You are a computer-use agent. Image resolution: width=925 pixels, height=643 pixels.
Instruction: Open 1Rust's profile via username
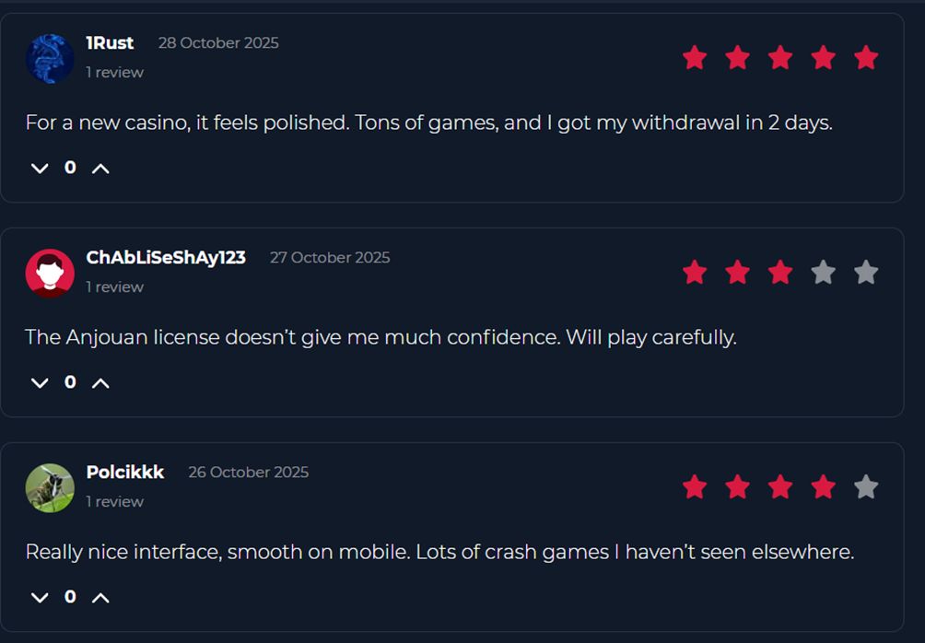pyautogui.click(x=111, y=42)
